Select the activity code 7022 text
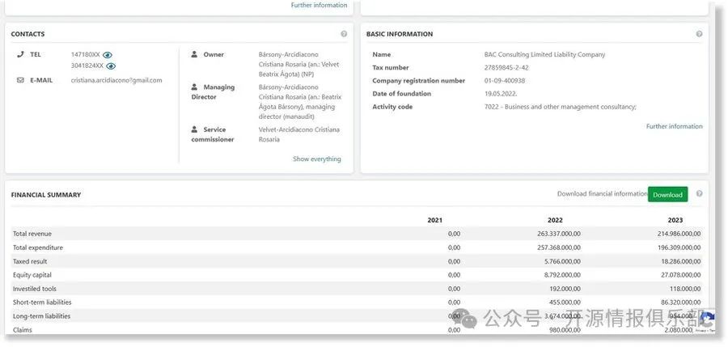 click(x=560, y=107)
